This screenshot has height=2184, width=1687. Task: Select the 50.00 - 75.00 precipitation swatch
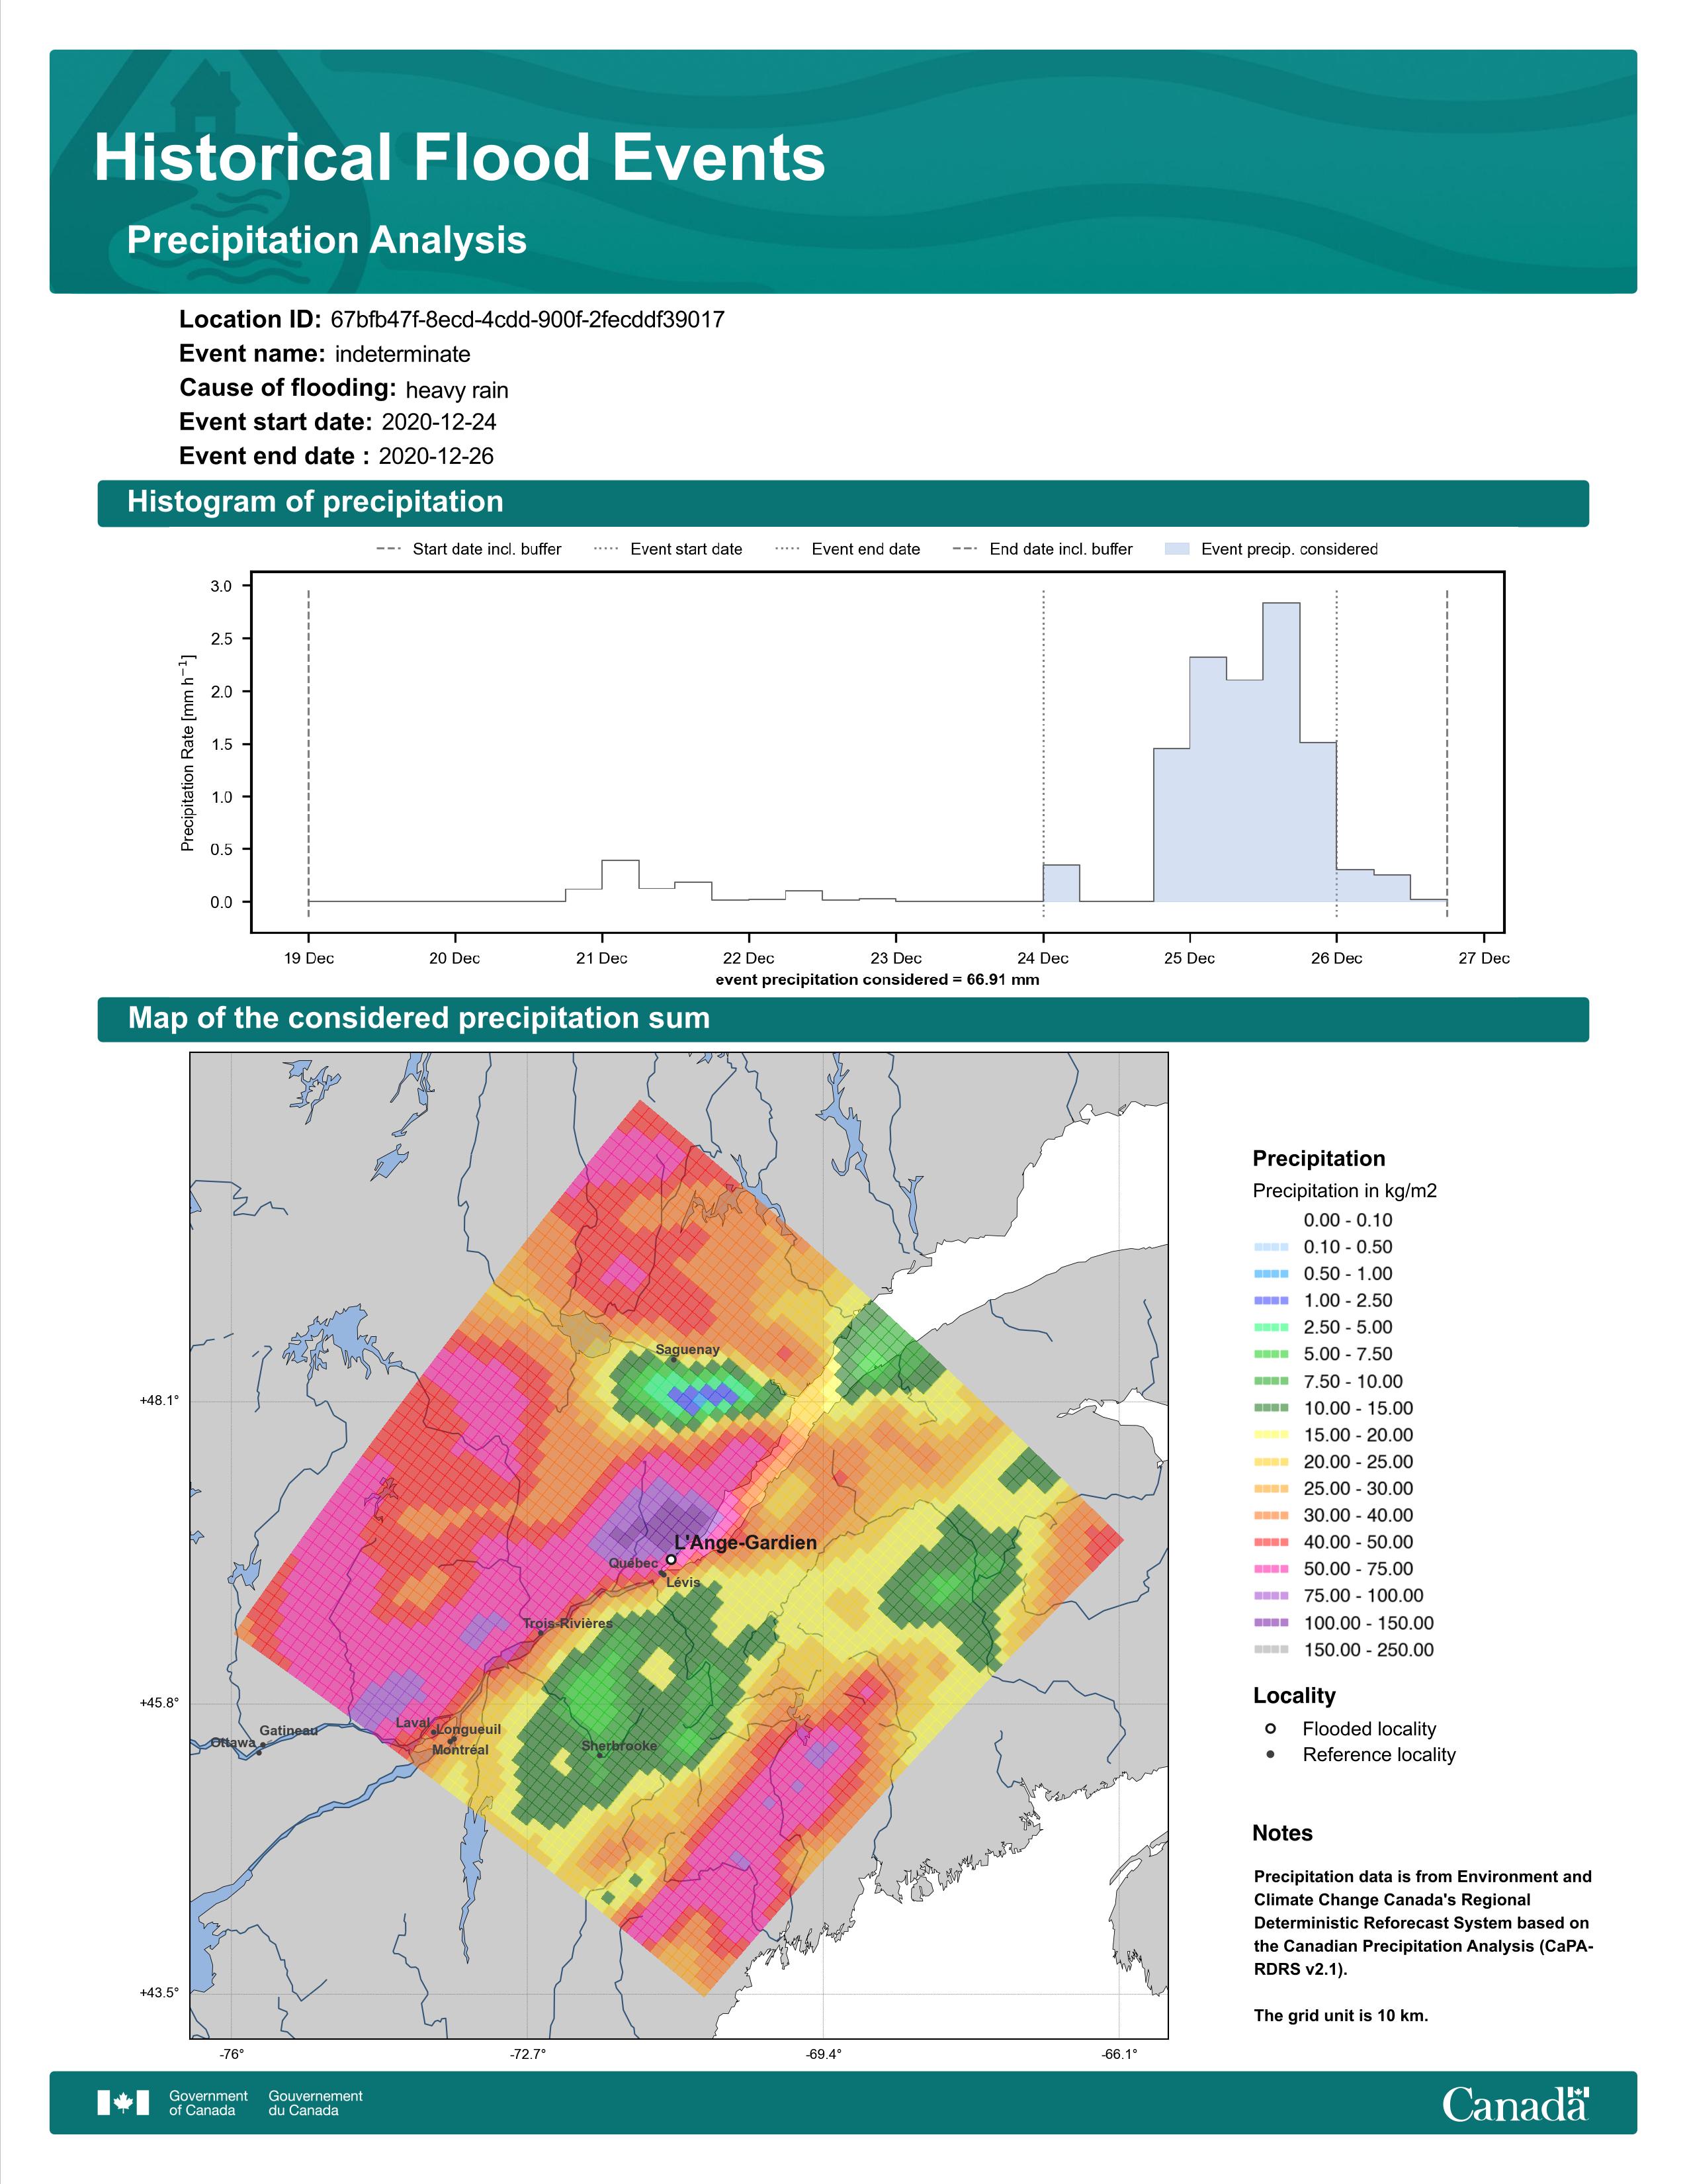click(1270, 1569)
